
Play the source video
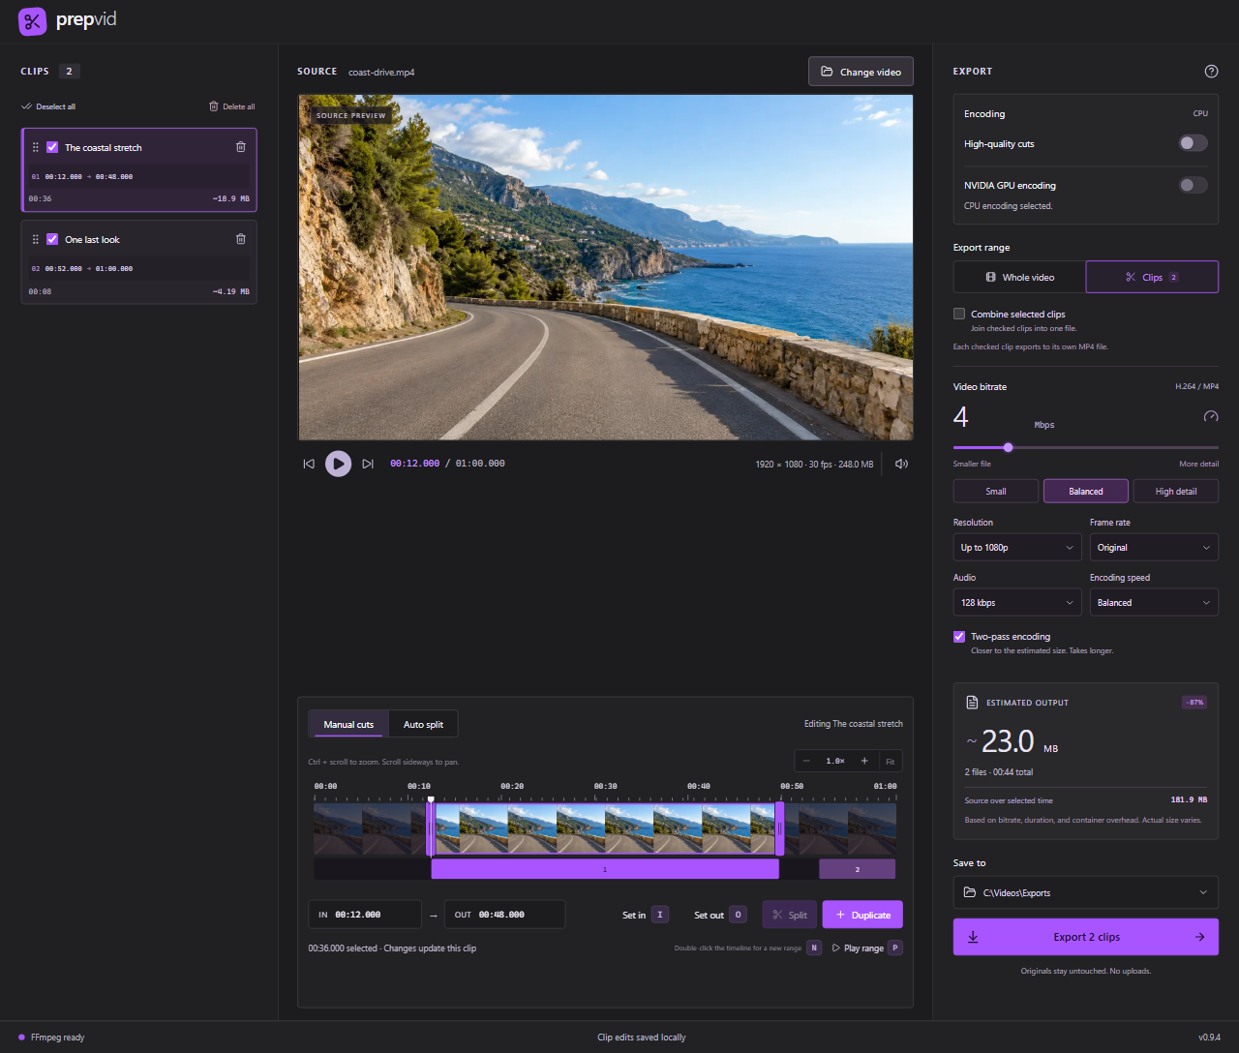pyautogui.click(x=338, y=464)
